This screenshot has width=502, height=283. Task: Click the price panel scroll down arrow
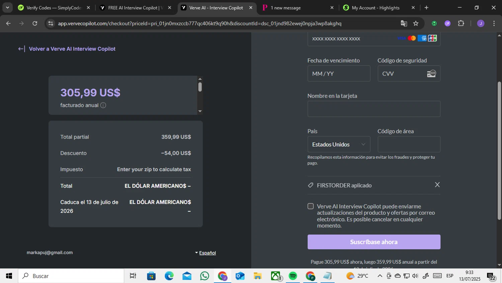pyautogui.click(x=200, y=111)
